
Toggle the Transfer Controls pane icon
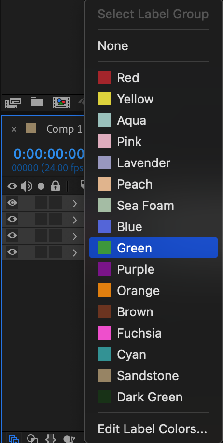click(x=32, y=439)
